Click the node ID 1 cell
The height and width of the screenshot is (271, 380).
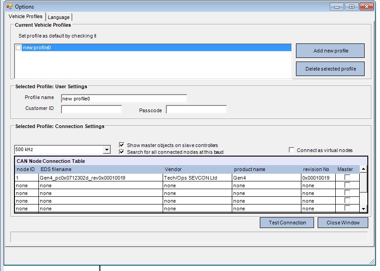tap(27, 178)
